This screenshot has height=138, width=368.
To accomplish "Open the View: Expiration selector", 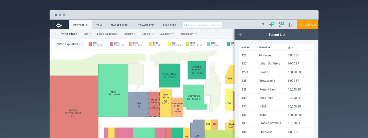I will coord(69,44).
